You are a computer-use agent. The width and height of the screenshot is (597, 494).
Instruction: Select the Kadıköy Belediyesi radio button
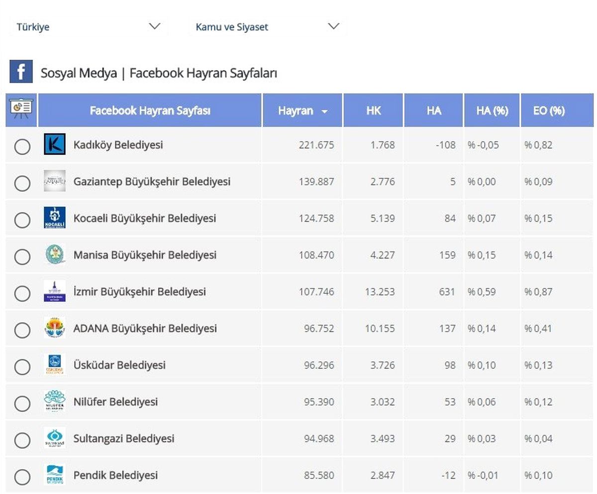[x=22, y=147]
